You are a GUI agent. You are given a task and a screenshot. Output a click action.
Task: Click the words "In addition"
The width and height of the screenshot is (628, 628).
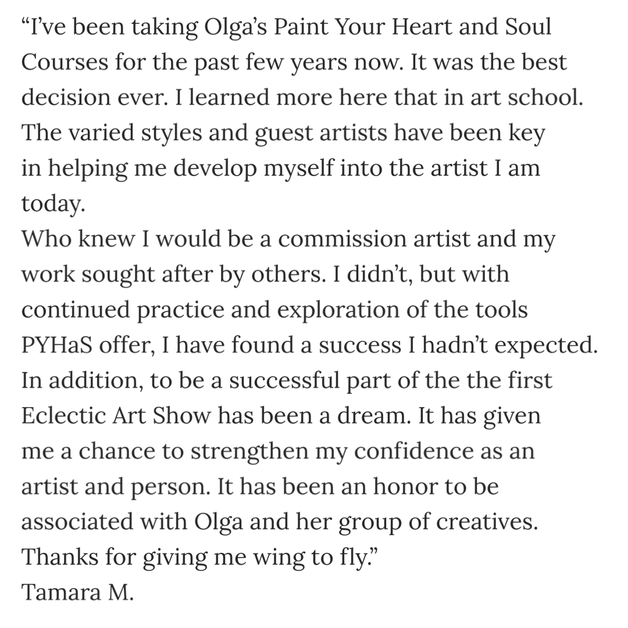(x=80, y=380)
